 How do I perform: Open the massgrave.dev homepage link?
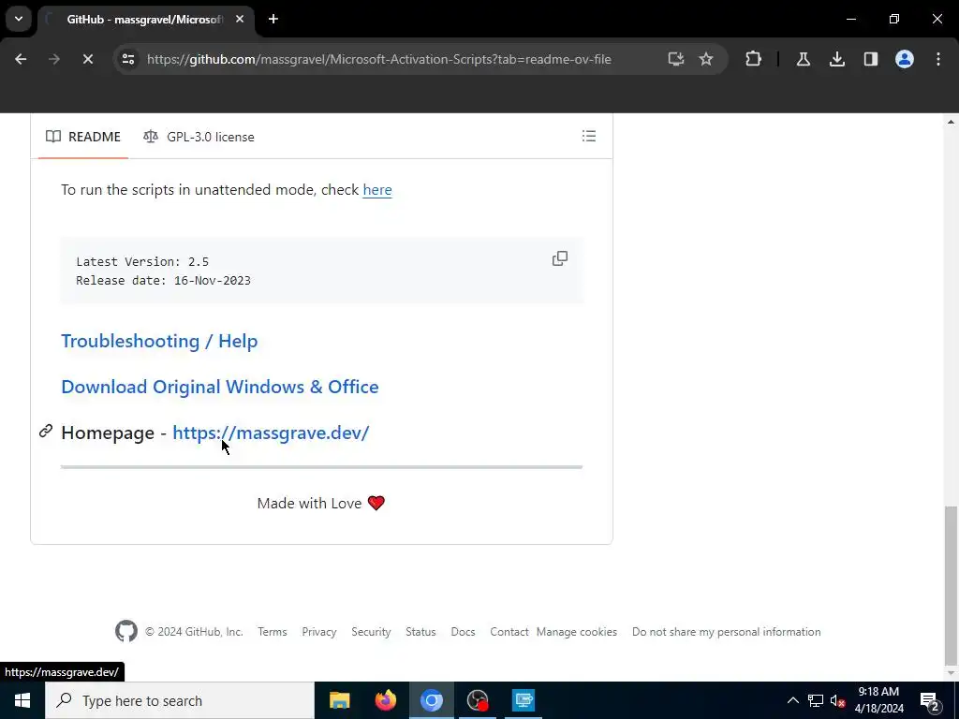(271, 433)
